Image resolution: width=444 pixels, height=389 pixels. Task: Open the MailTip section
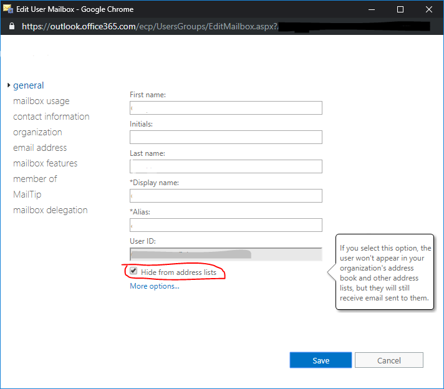[x=27, y=194]
